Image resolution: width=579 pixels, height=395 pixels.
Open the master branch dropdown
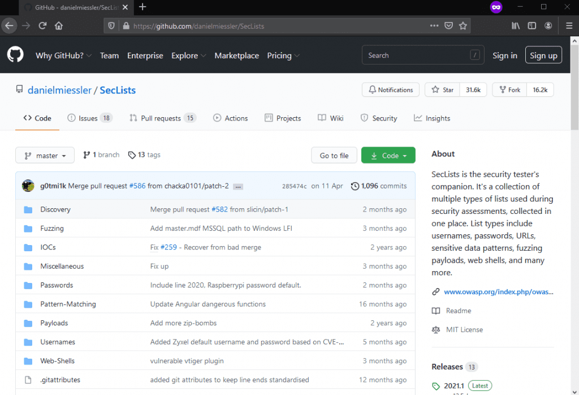[45, 155]
